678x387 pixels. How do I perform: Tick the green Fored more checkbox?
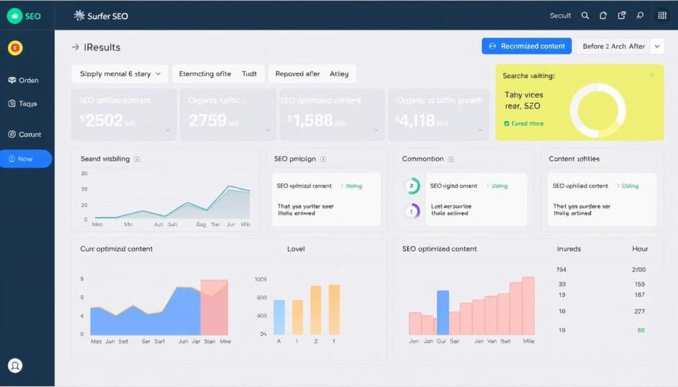[507, 124]
